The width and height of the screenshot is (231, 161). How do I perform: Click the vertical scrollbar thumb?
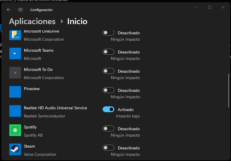229,90
